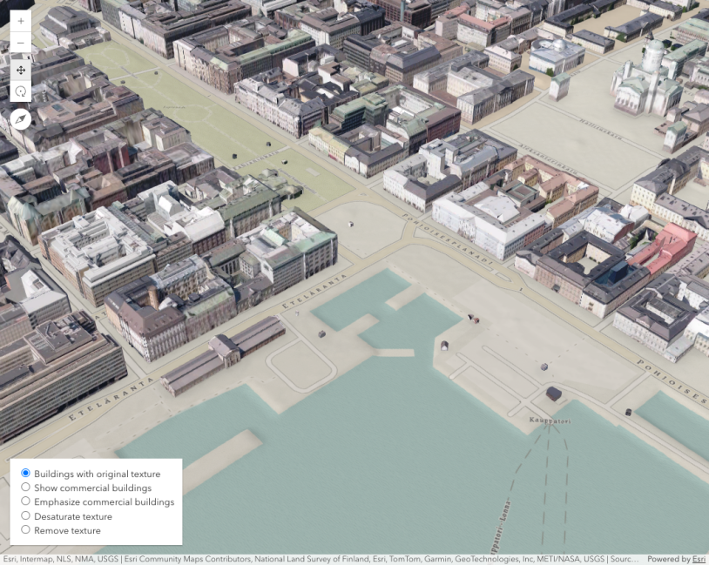Switch to the rotate navigation tool
709x565 pixels.
coord(21,91)
